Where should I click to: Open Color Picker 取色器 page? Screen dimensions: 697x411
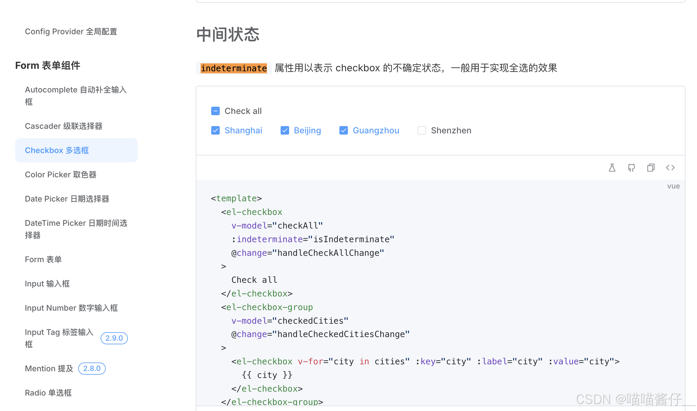coord(61,175)
